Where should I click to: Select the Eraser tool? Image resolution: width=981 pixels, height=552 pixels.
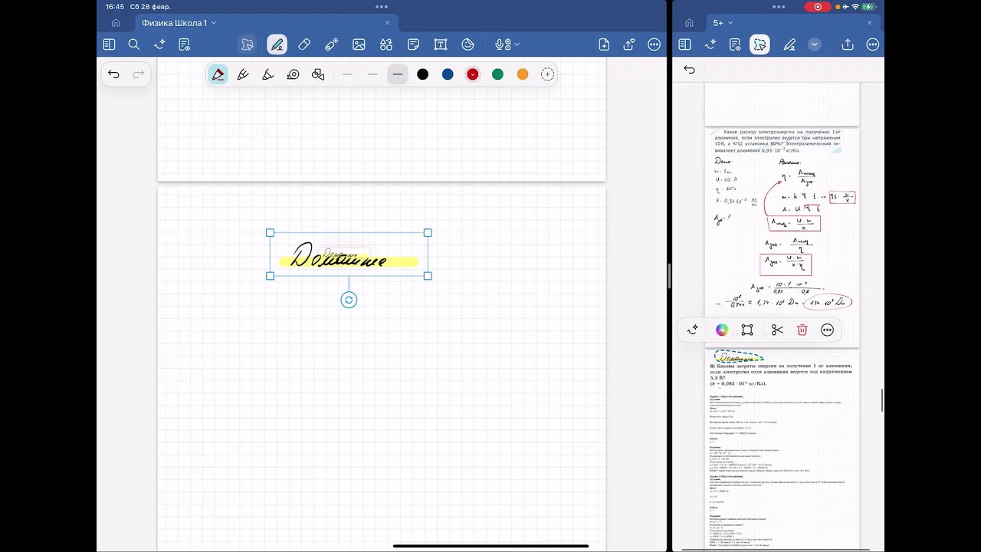pos(304,44)
